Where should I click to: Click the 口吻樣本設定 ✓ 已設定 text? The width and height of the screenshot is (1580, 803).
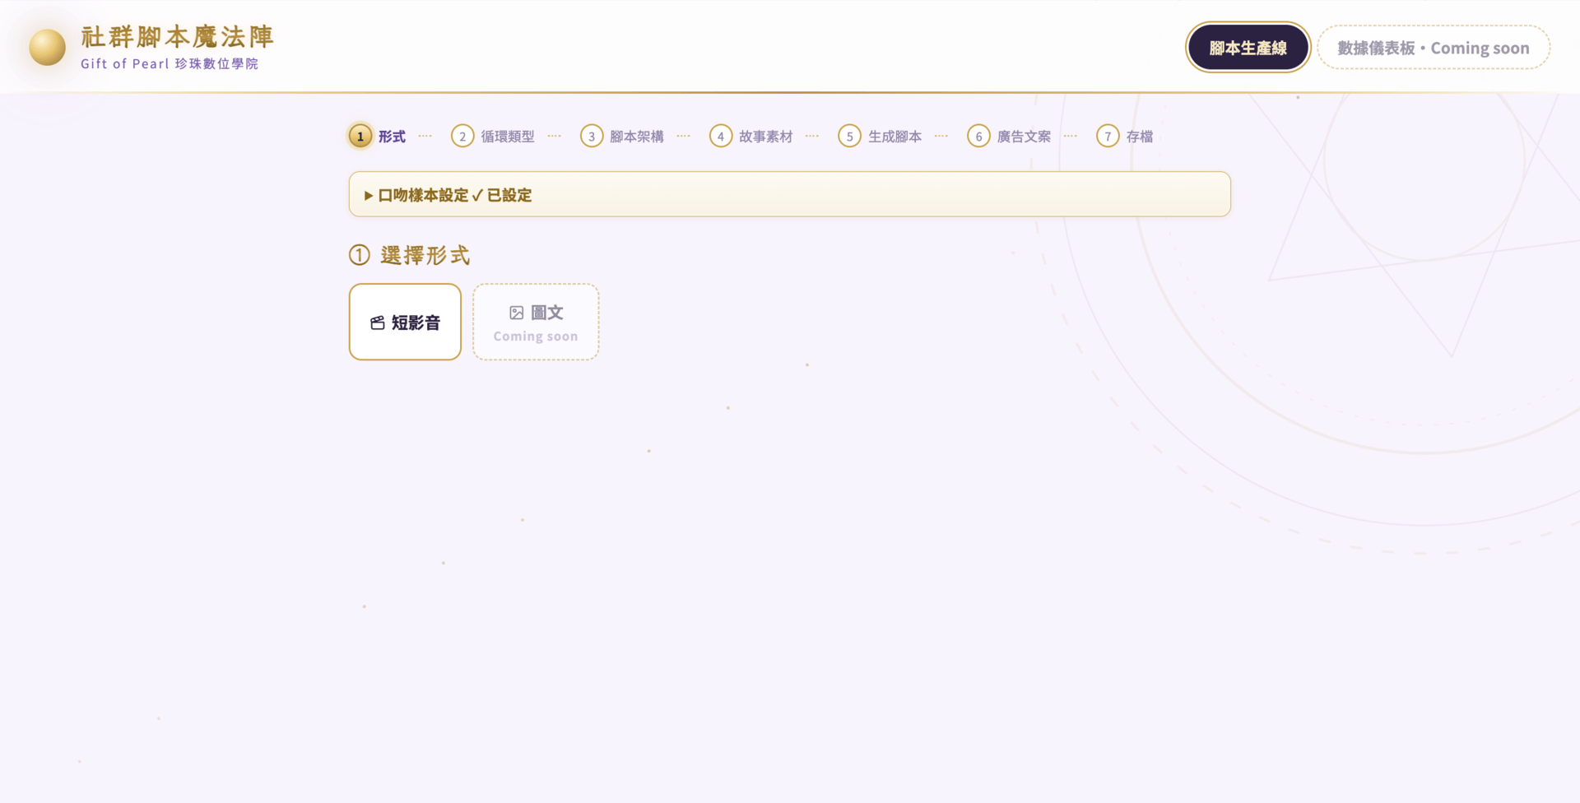[x=455, y=195]
